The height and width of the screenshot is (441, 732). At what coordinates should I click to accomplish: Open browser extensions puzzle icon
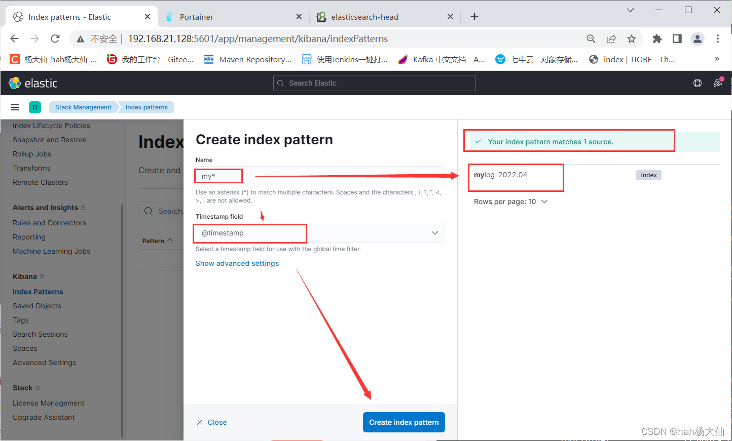(x=657, y=38)
